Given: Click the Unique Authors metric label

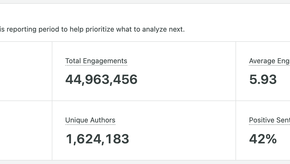Looking at the screenshot, I should (90, 120).
